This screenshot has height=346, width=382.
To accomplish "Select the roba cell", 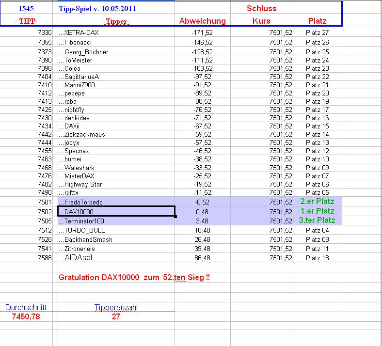I will pyautogui.click(x=116, y=102).
